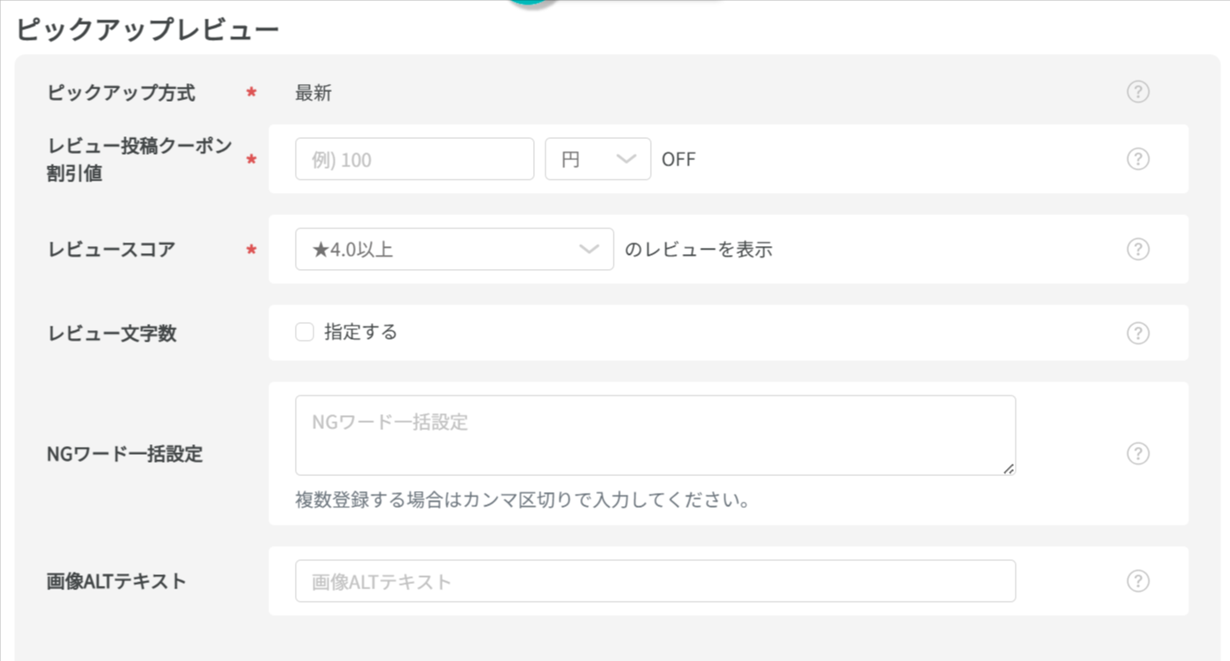This screenshot has height=661, width=1230.
Task: Open the 円 currency unit dropdown
Action: (x=598, y=159)
